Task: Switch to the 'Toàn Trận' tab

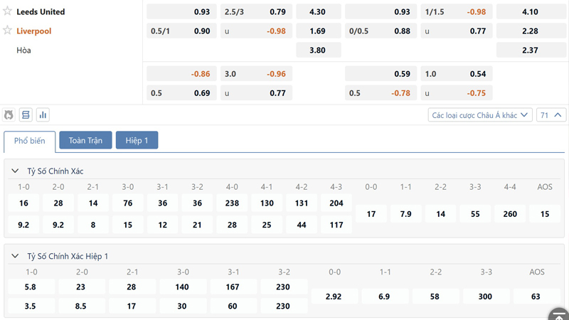Action: pyautogui.click(x=85, y=141)
